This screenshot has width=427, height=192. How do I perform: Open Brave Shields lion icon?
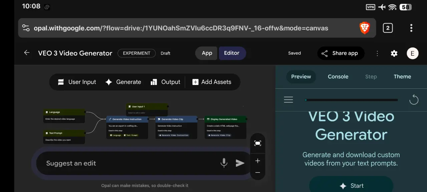(365, 28)
